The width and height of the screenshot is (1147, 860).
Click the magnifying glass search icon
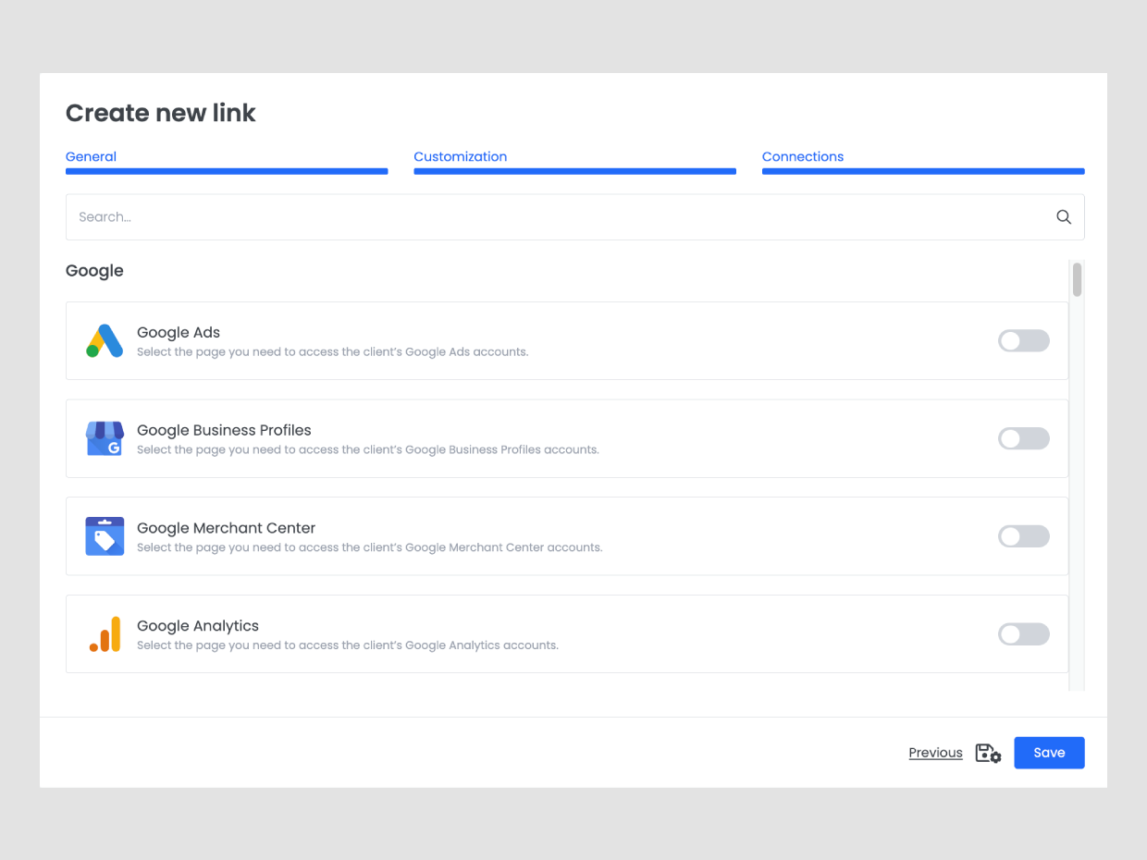(x=1064, y=217)
